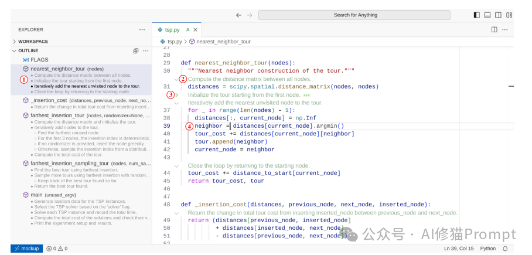Toggle the primary side bar visibility
Viewport: 532px width, 255px height.
tap(476, 15)
